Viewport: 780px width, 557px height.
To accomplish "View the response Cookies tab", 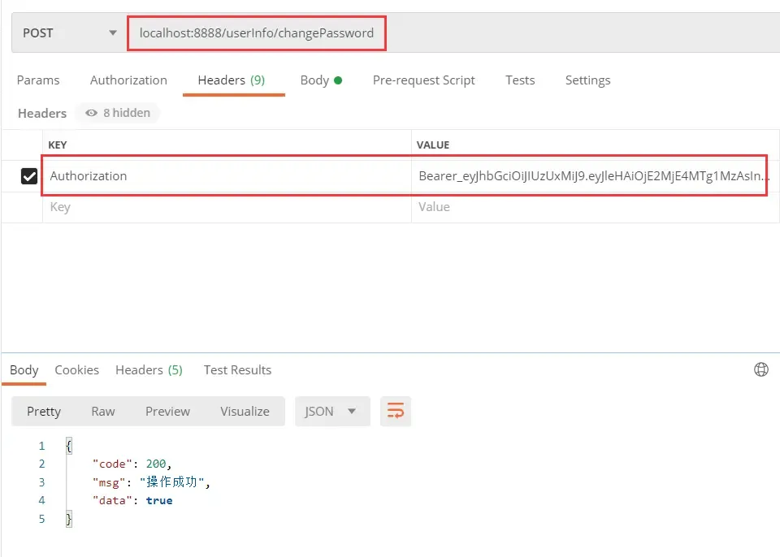I will click(x=76, y=369).
